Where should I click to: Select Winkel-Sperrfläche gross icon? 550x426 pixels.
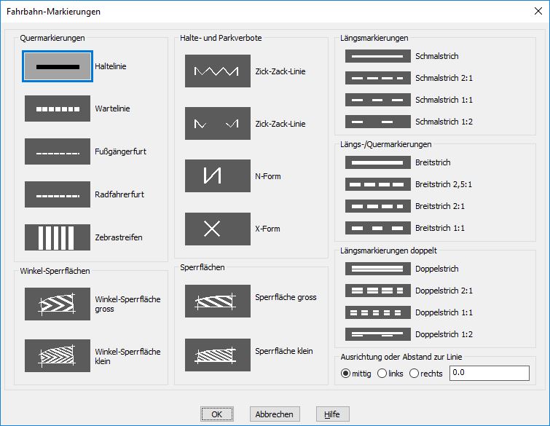58,304
